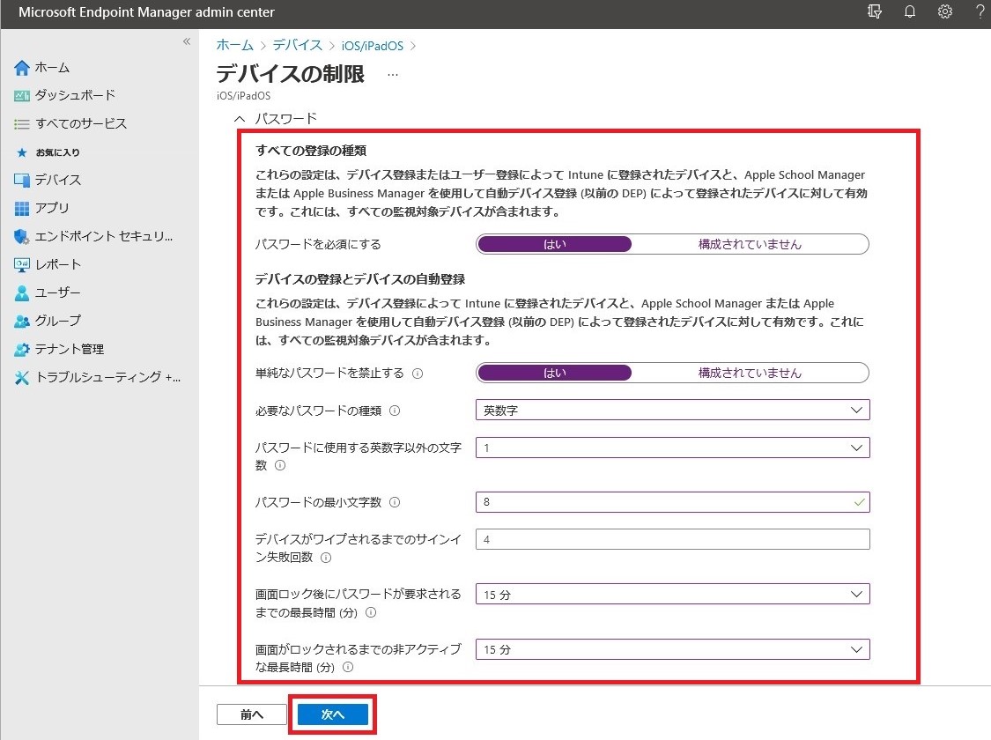Click the デバイスの登録とデバイスの自動登録 heading

(x=360, y=279)
